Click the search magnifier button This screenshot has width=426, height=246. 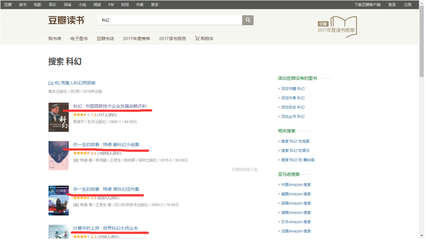(x=248, y=20)
